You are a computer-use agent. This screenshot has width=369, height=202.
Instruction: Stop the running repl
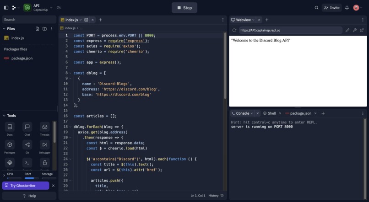coord(184,8)
